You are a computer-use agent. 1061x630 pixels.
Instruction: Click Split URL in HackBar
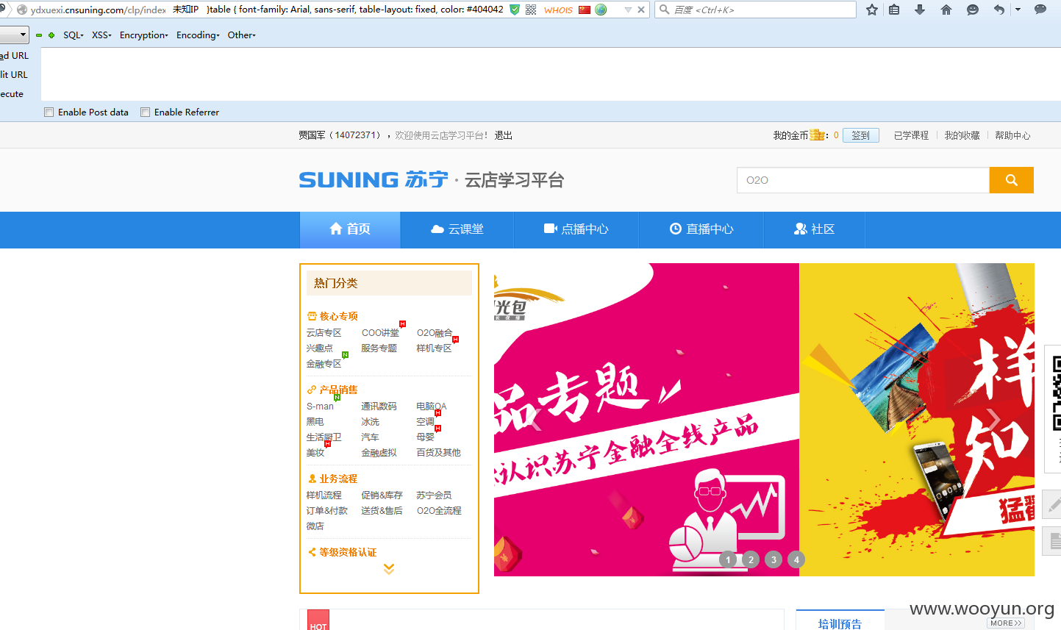tap(14, 75)
